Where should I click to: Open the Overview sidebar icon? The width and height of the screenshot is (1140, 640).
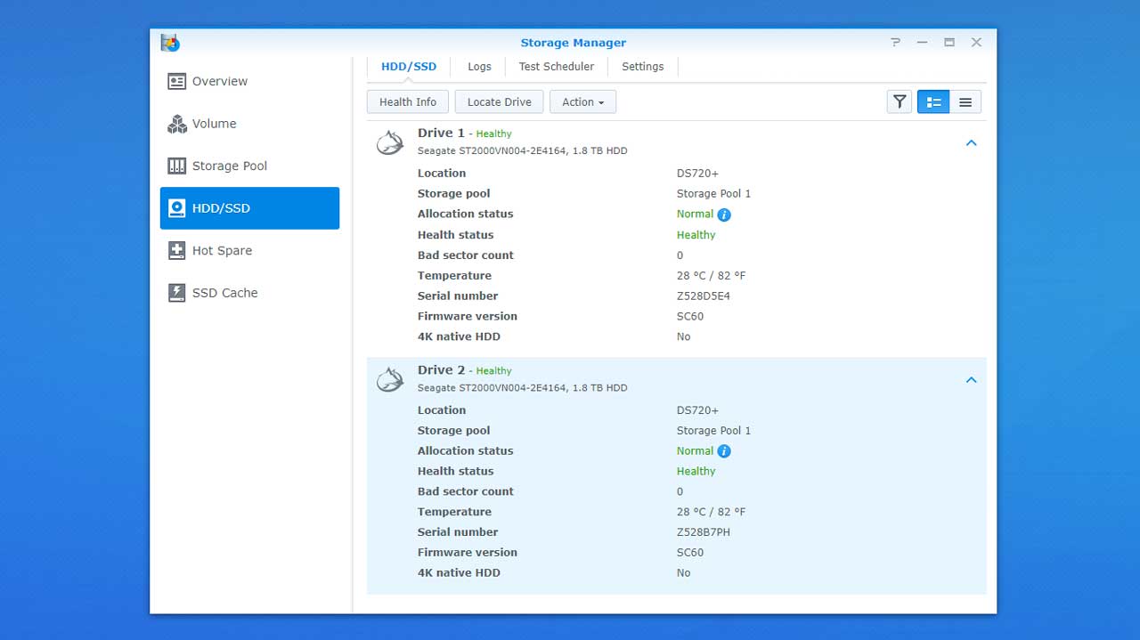click(x=176, y=81)
